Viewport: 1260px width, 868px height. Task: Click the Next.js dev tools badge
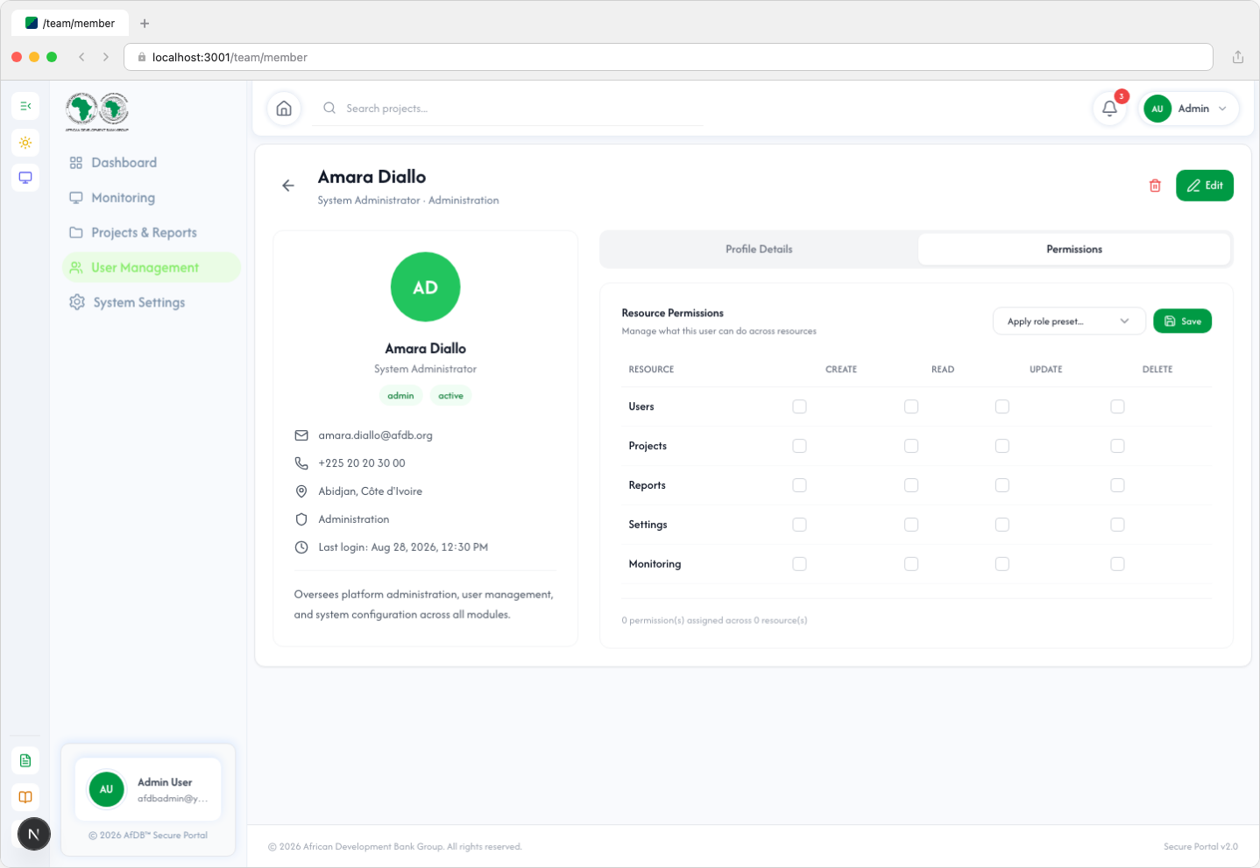point(34,834)
